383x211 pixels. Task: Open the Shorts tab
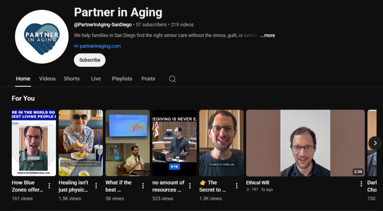pyautogui.click(x=71, y=79)
